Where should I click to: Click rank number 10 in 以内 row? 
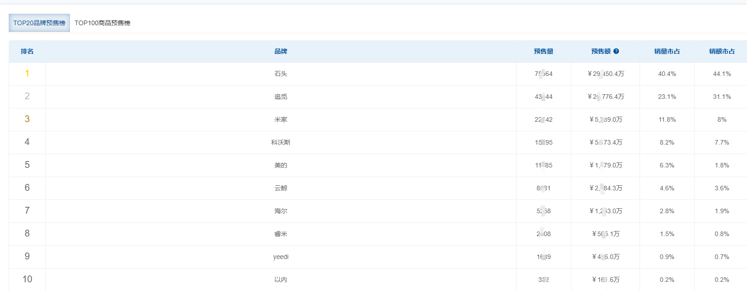[27, 279]
